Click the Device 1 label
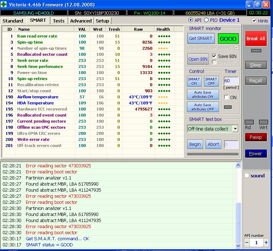Screen dimensions: 273x251 [x=229, y=20]
